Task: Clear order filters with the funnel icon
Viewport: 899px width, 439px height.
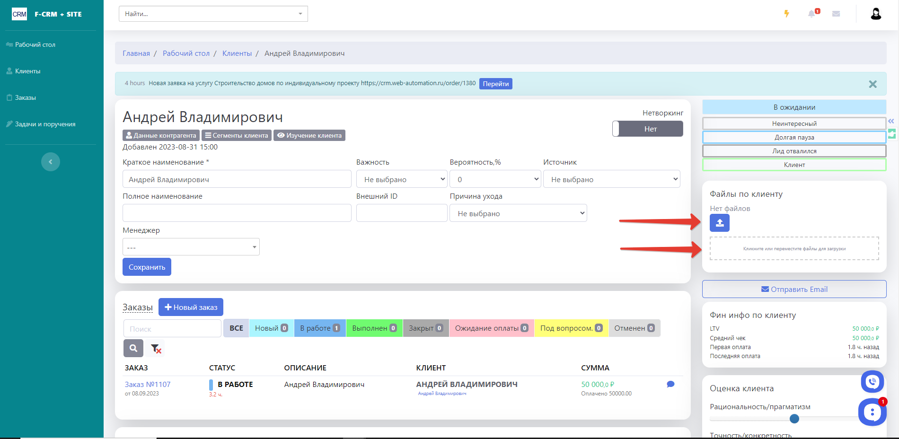Action: [156, 349]
